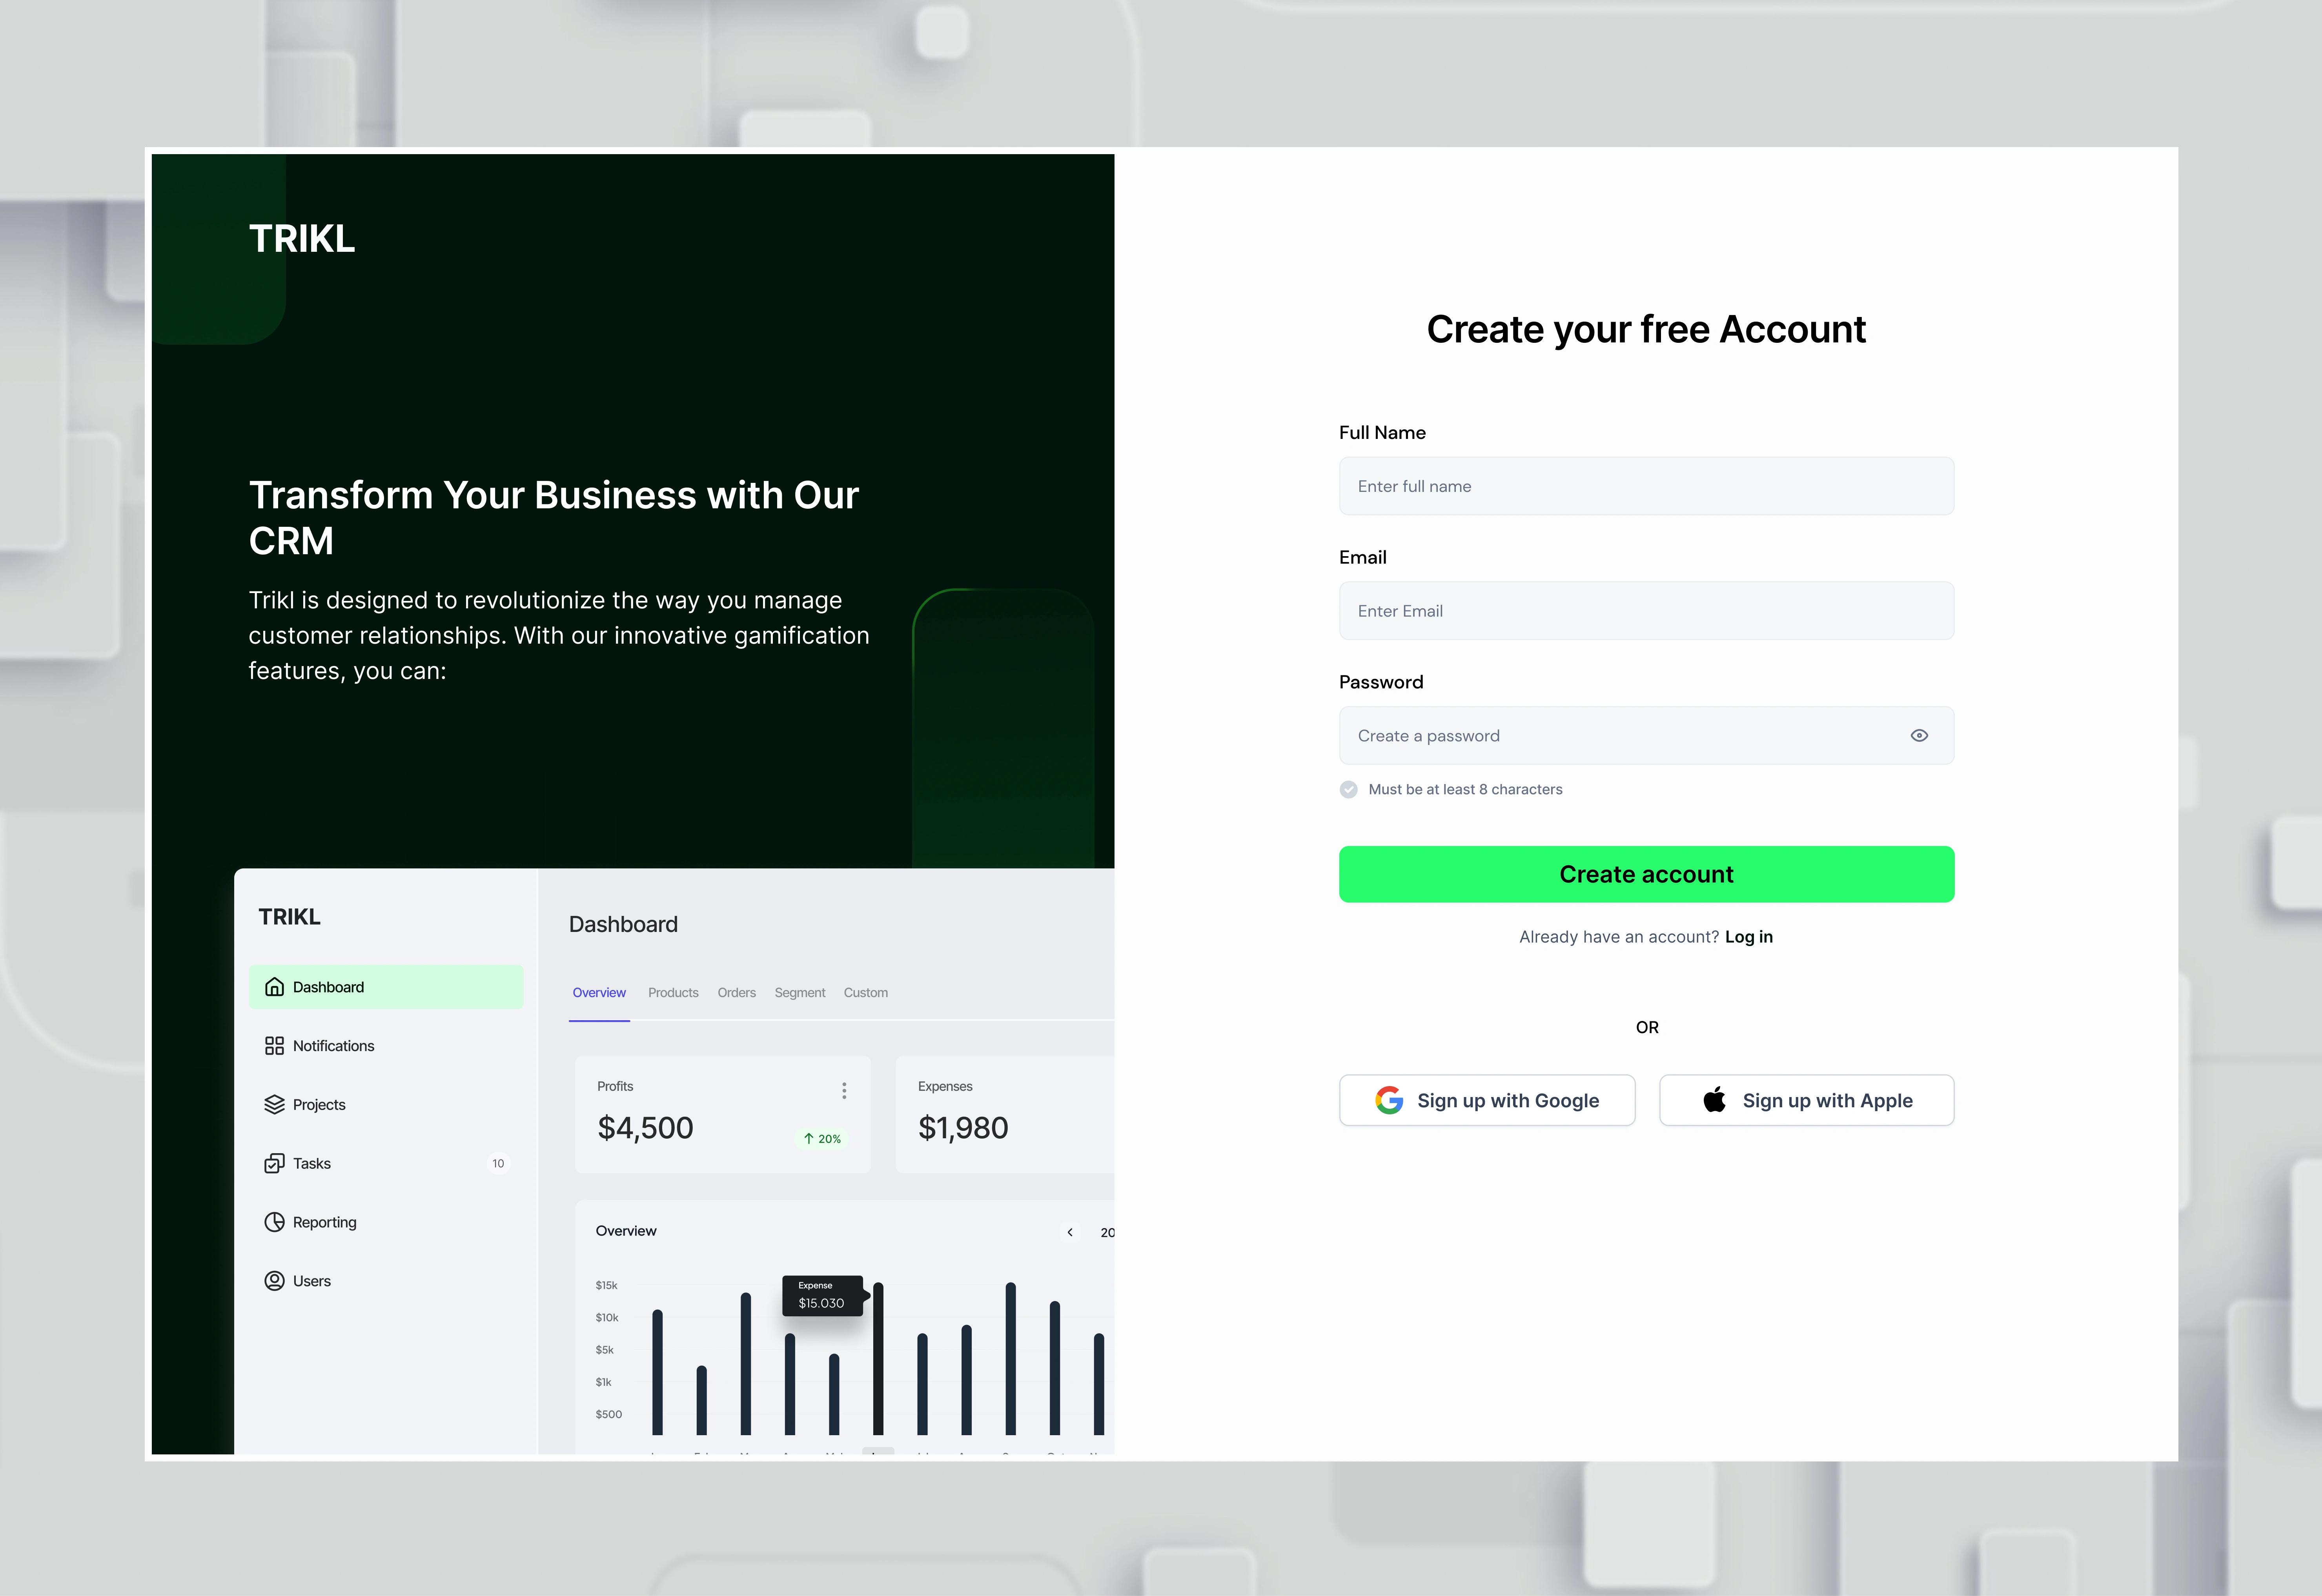Image resolution: width=2322 pixels, height=1596 pixels.
Task: Toggle password visibility eye icon
Action: (x=1919, y=736)
